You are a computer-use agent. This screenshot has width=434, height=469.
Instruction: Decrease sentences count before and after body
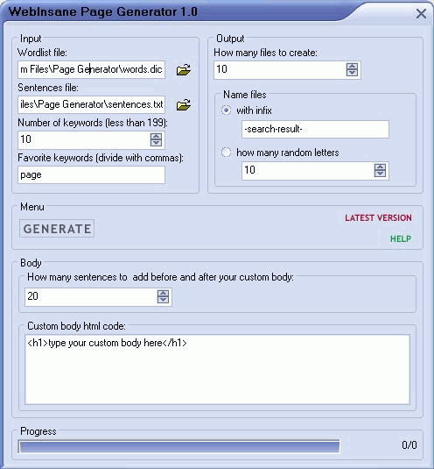163,300
